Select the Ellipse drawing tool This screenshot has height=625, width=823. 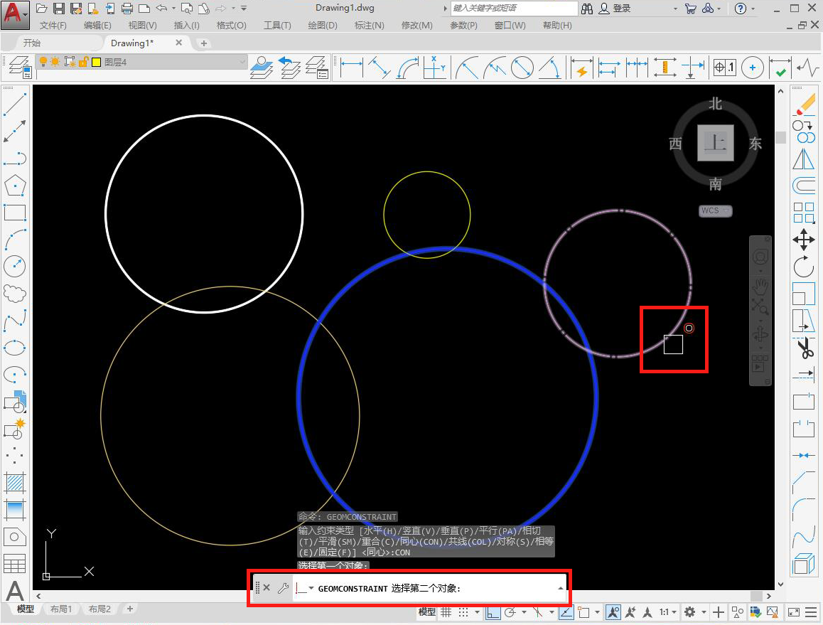tap(15, 348)
